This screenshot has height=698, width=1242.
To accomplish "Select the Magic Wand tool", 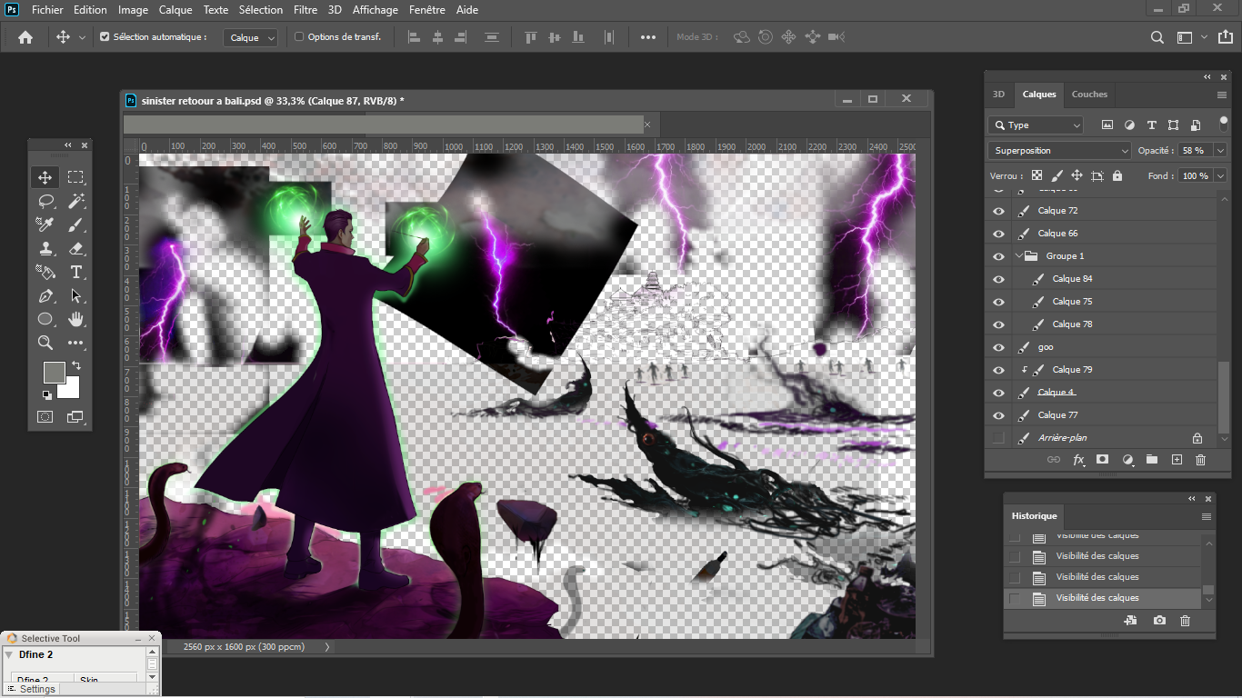I will pos(76,201).
